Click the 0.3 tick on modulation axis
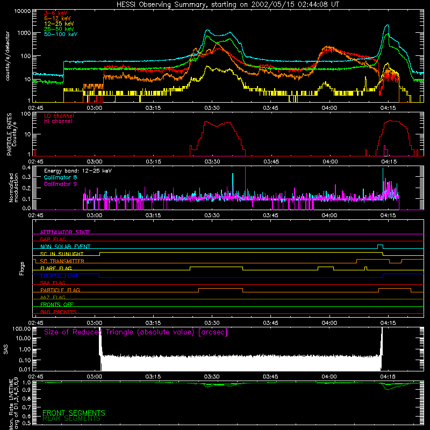Viewport: 430px width, 430px height. point(26,177)
